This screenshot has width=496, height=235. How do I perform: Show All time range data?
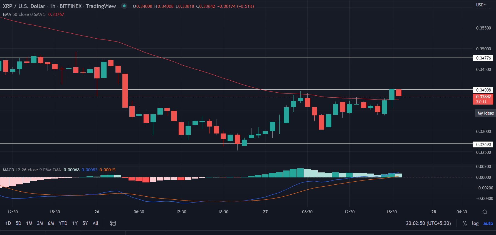[95, 223]
